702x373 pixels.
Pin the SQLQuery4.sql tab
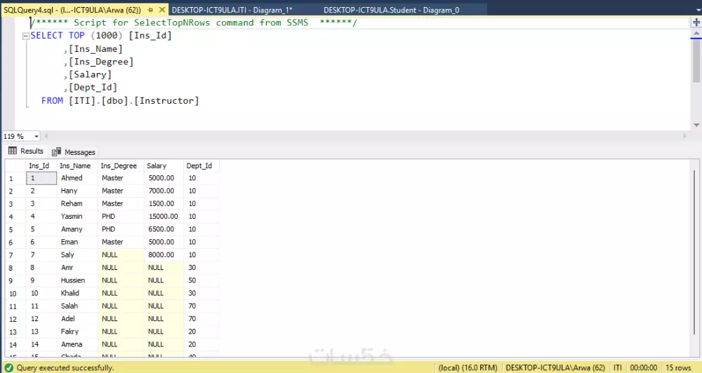[x=150, y=10]
